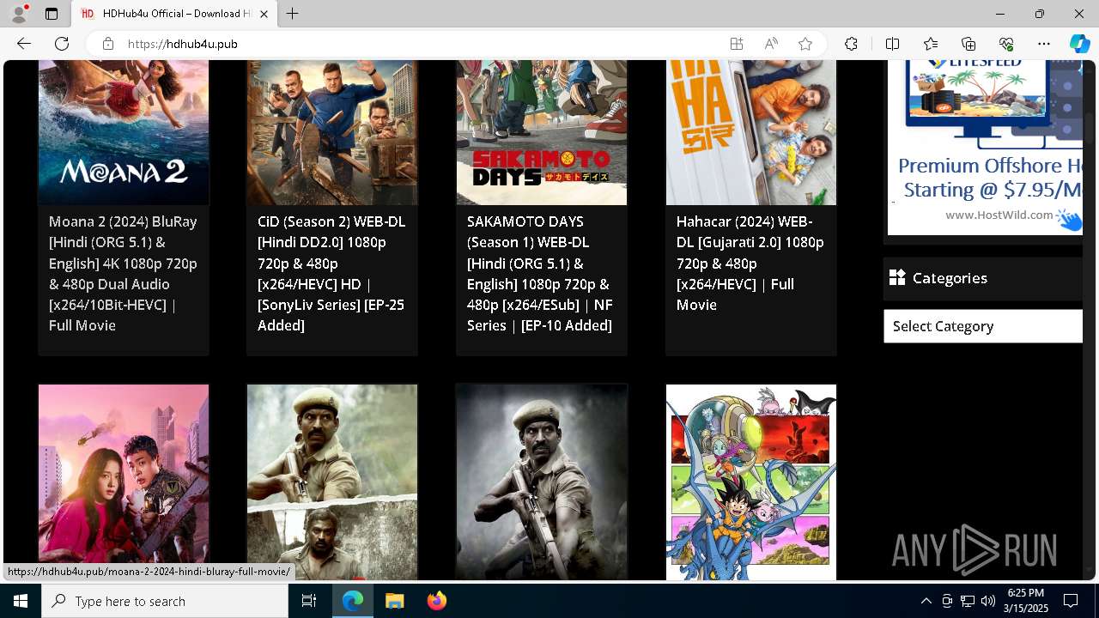Open a new tab with plus button

tap(293, 14)
